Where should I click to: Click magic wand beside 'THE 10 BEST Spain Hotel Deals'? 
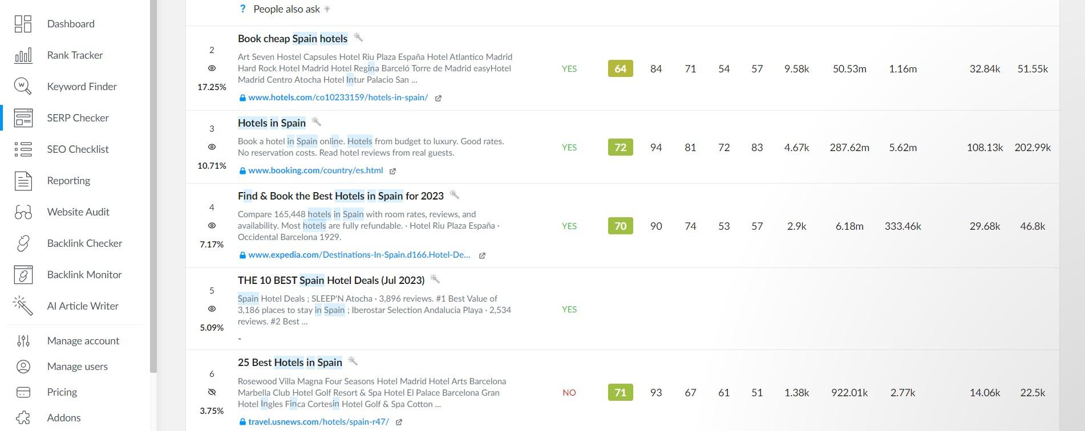pos(435,279)
